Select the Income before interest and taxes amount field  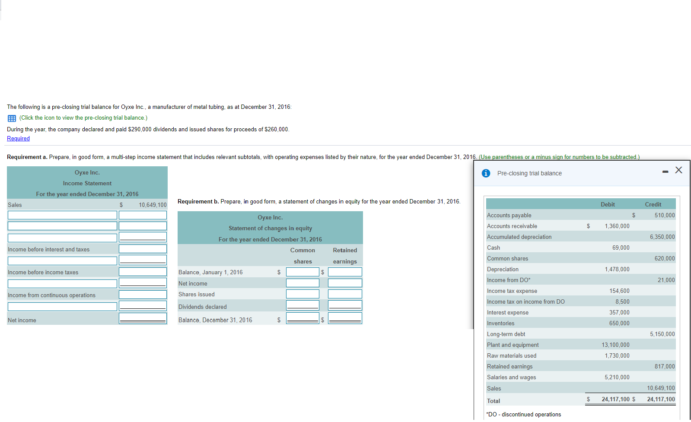143,249
